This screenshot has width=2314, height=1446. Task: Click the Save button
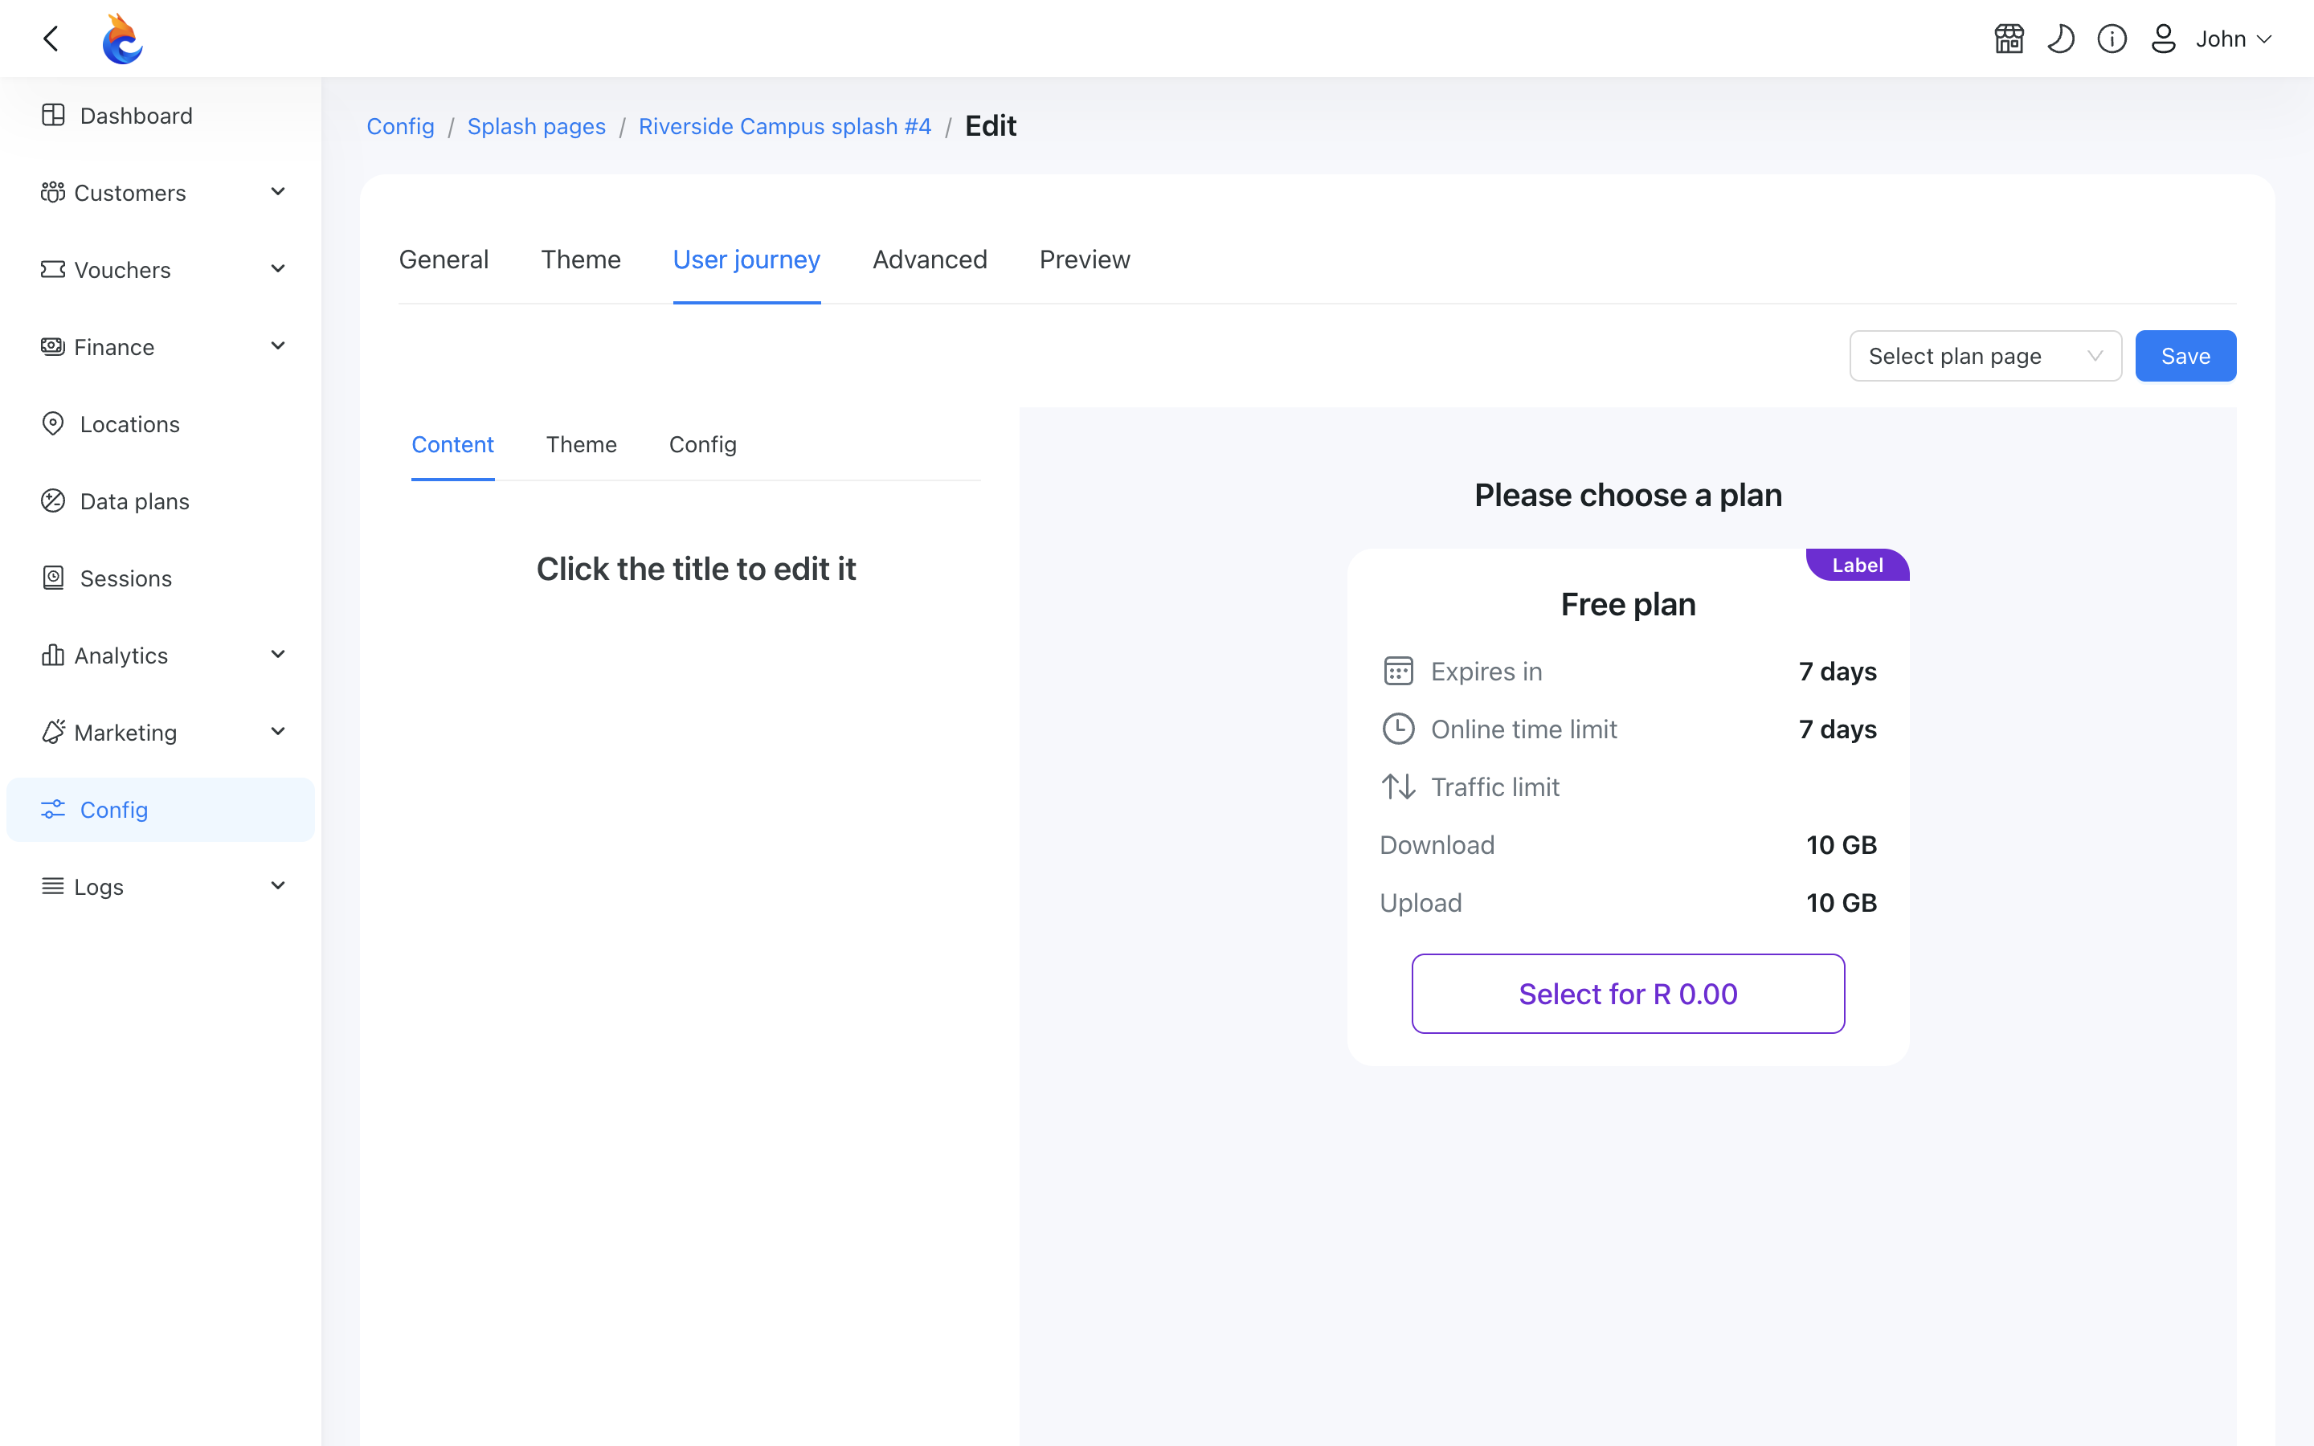[x=2185, y=356]
